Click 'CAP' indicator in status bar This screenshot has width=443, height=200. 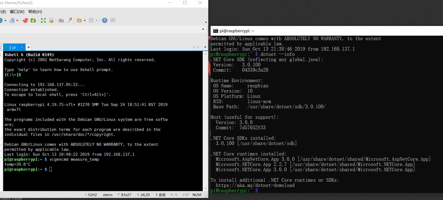point(186,195)
